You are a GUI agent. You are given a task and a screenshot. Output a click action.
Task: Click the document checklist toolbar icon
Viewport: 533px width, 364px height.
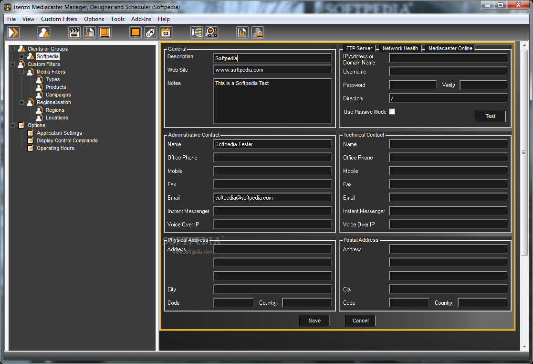click(89, 32)
